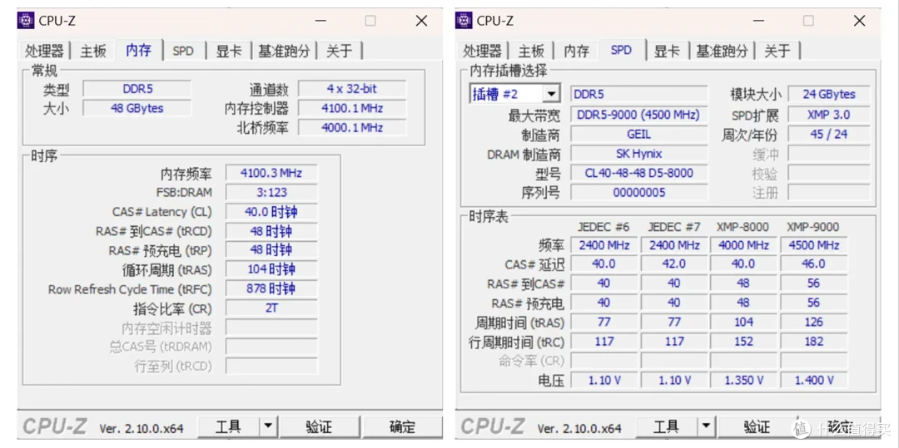Click the 48 GBytes size value
Viewport: 899px width, 448px height.
coord(137,108)
